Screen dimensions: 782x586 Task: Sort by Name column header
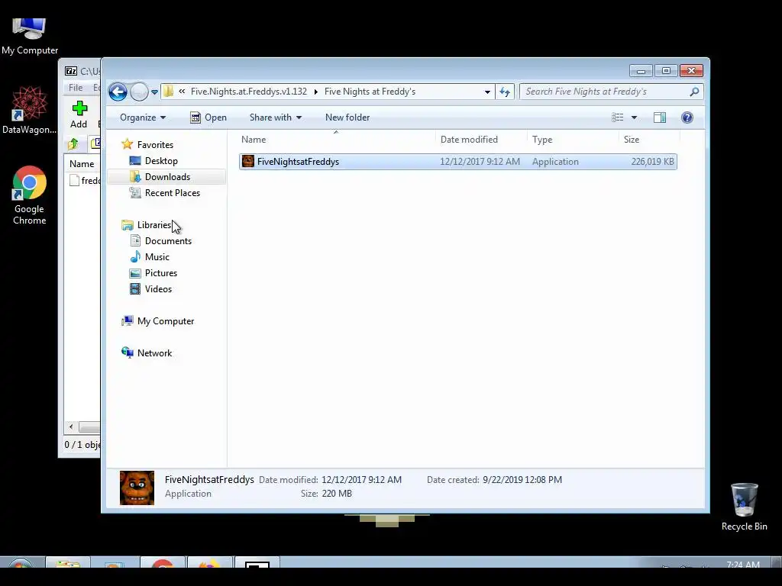[x=337, y=140]
